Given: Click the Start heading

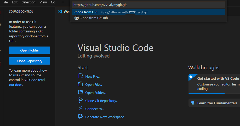Looking at the screenshot, I should 83,67.
